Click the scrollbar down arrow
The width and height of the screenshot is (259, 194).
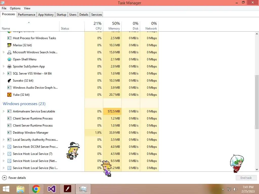coord(256,169)
